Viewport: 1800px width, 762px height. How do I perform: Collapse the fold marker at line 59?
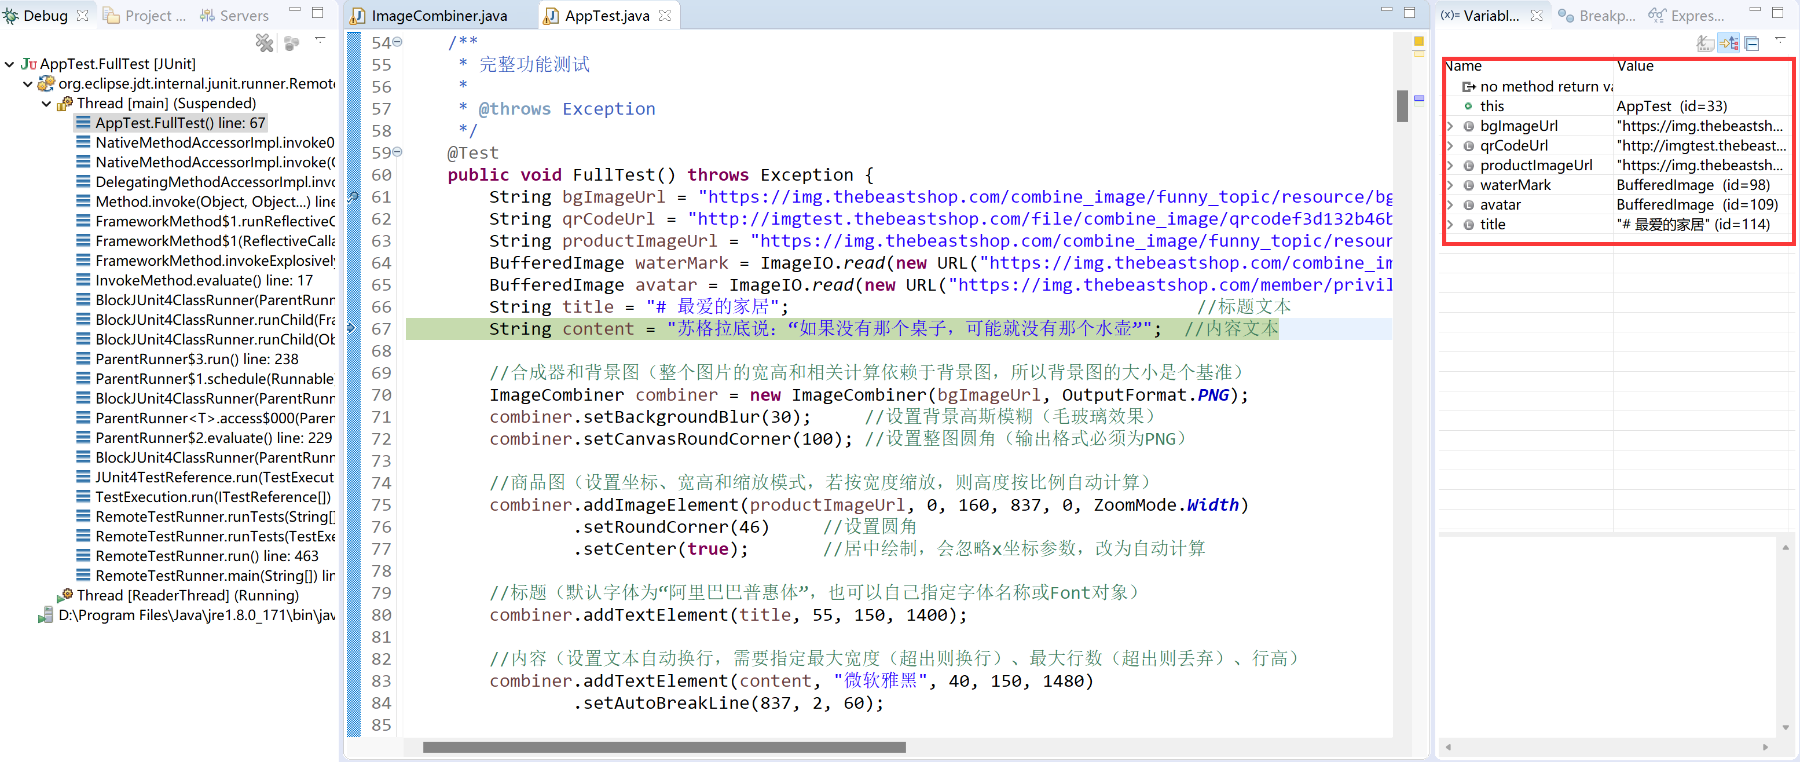coord(397,151)
